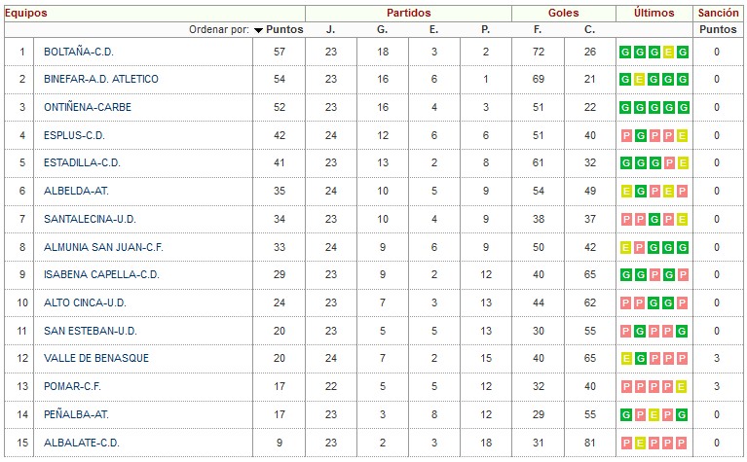Open the sort arrow next to Puntos
This screenshot has width=747, height=462.
tap(258, 30)
